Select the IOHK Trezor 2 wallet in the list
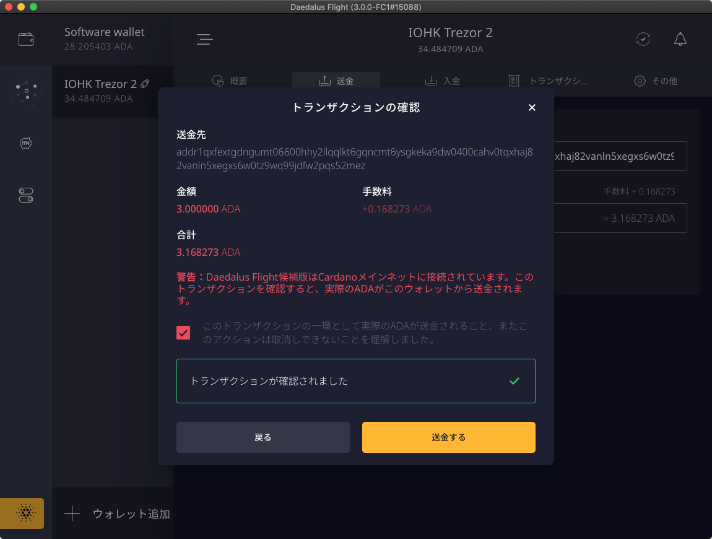712x539 pixels. [113, 91]
